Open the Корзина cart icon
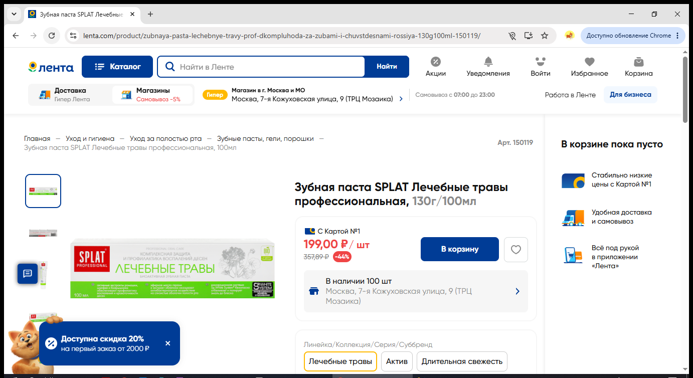Image resolution: width=693 pixels, height=378 pixels. point(638,67)
